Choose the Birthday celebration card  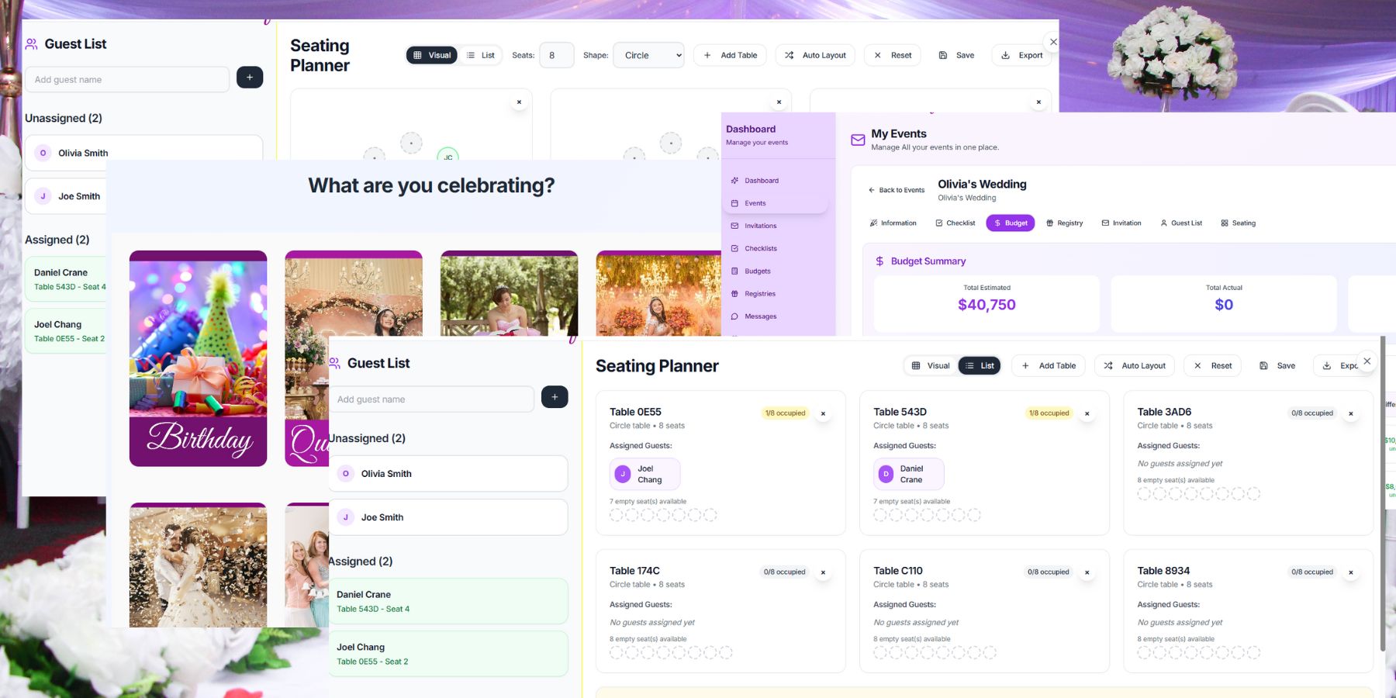click(198, 358)
